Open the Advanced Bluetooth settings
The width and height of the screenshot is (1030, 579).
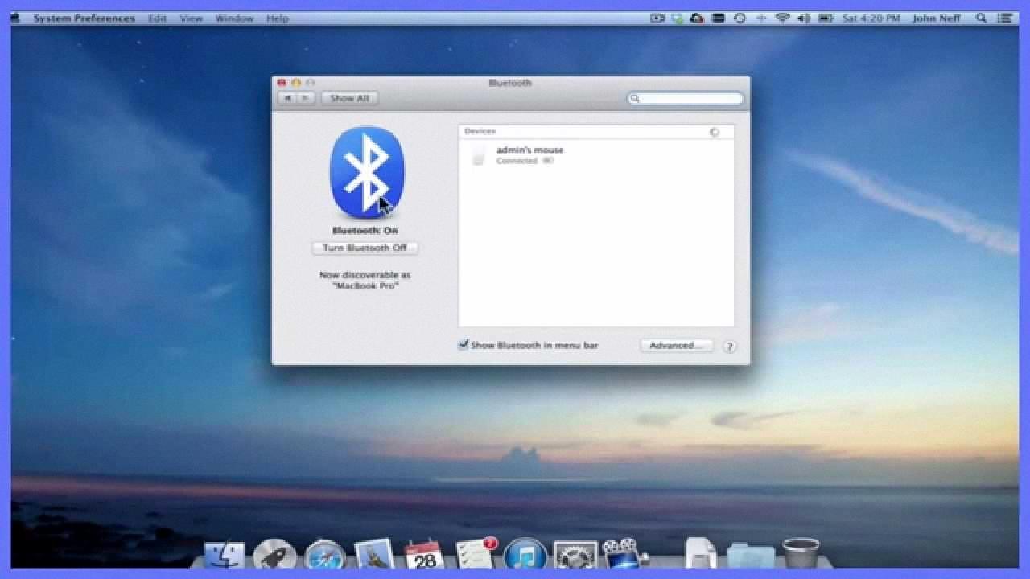676,345
